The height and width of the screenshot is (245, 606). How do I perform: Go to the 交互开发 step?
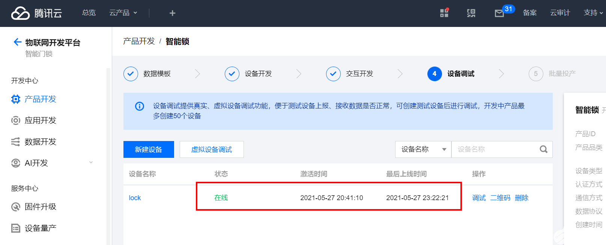click(x=359, y=74)
